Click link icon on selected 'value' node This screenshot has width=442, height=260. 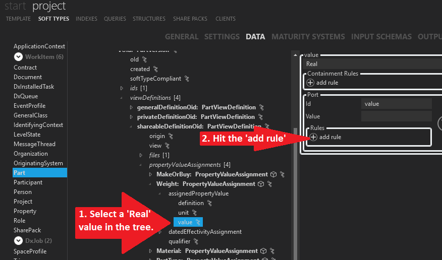pyautogui.click(x=198, y=222)
